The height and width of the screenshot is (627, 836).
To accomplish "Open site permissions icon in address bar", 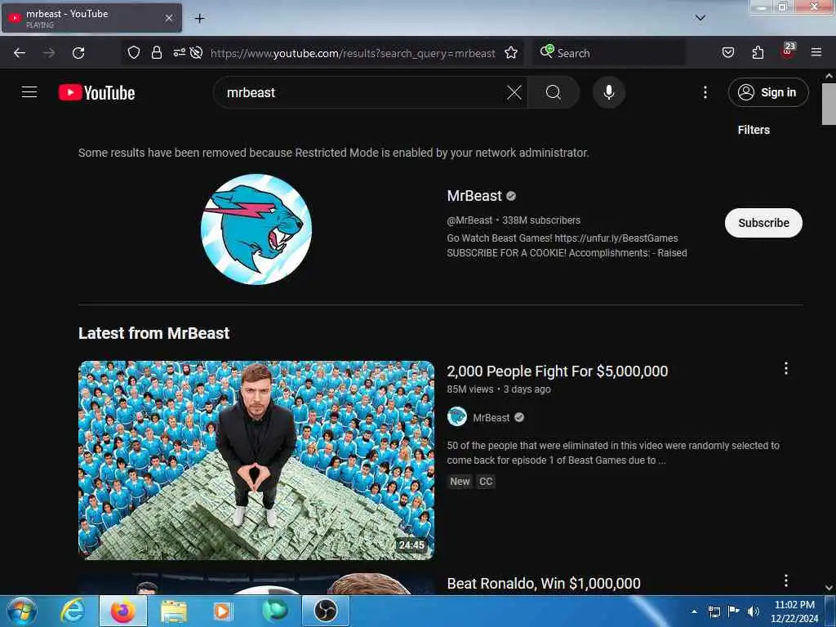I will pos(179,52).
